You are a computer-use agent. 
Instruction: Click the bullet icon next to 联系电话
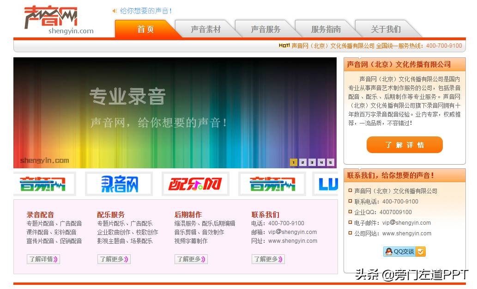point(350,201)
